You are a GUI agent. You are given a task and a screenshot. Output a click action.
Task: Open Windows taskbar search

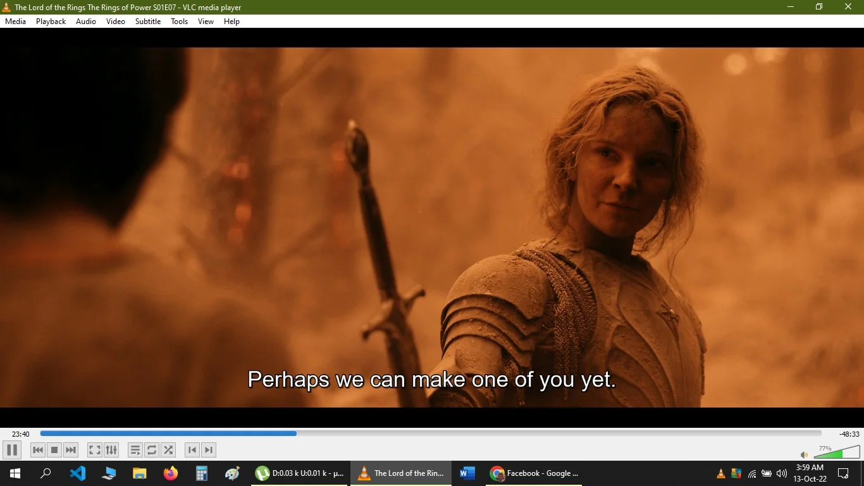(46, 473)
